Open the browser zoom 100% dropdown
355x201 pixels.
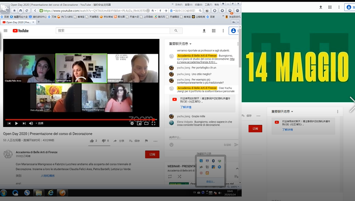(x=233, y=187)
